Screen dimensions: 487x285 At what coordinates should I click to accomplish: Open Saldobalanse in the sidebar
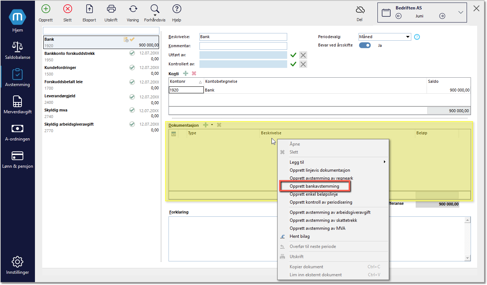tap(17, 50)
